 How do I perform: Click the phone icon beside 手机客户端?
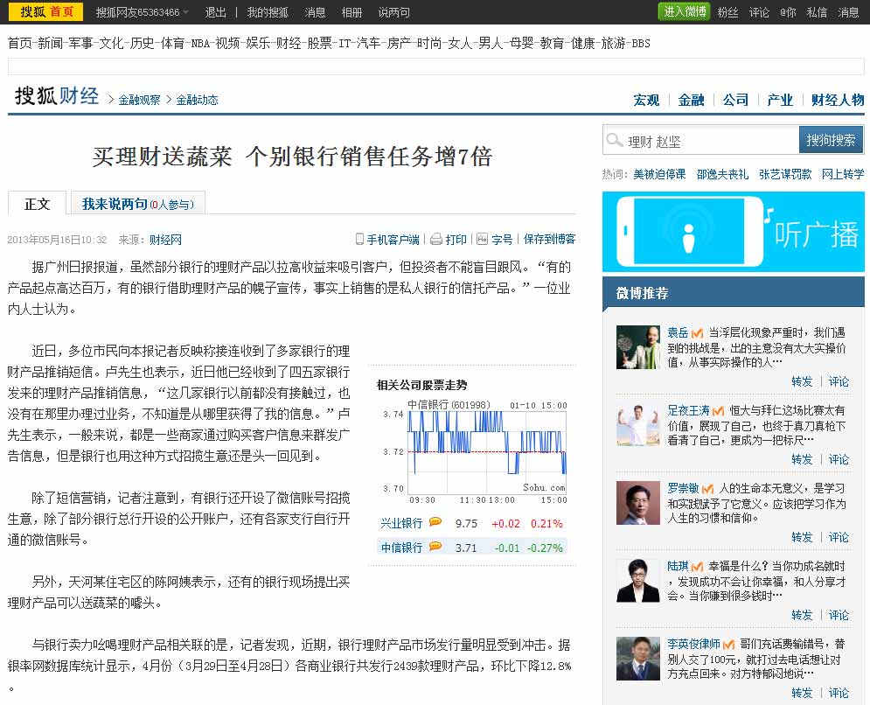[359, 240]
